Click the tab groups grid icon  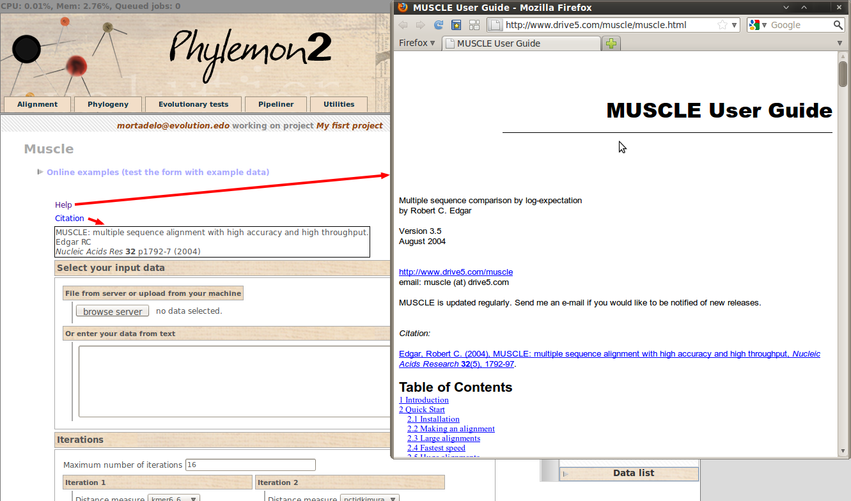(474, 25)
